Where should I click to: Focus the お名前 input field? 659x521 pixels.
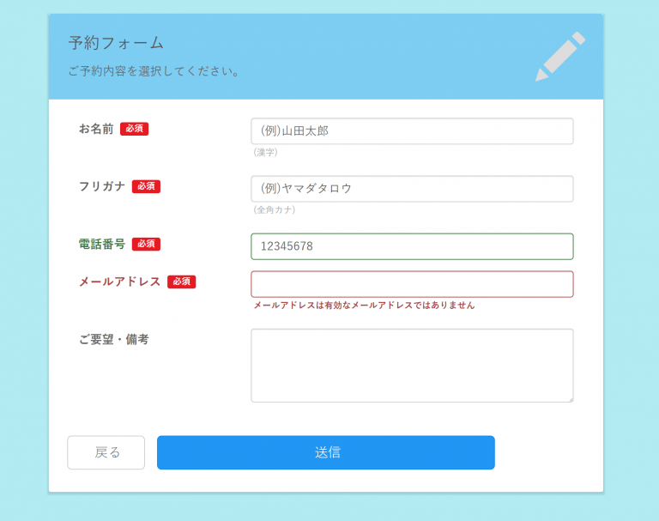click(412, 131)
